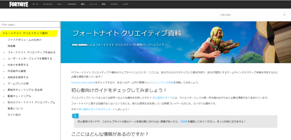Screen dimensions: 291x140
Task: Open the モード menu item
Action: (35, 5)
